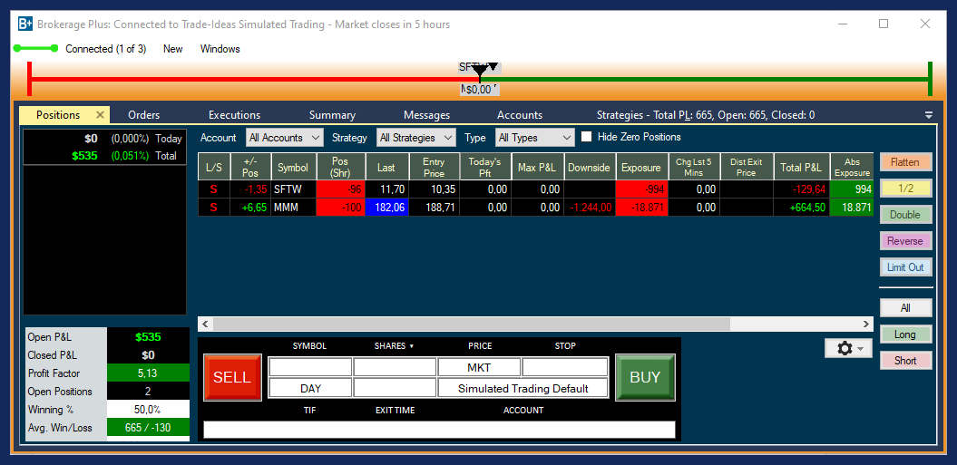
Task: Sort by the Total P&L column header
Action: (x=801, y=167)
